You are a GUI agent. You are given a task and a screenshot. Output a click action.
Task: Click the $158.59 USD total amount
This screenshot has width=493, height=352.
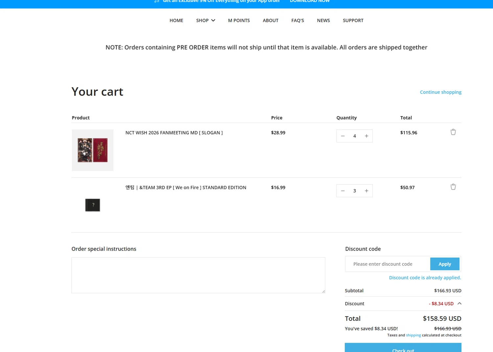click(442, 319)
